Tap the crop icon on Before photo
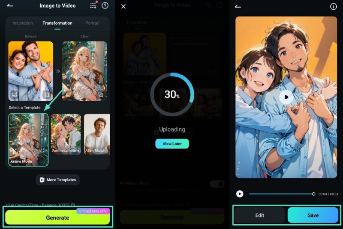Image resolution: width=343 pixels, height=229 pixels. (x=47, y=94)
